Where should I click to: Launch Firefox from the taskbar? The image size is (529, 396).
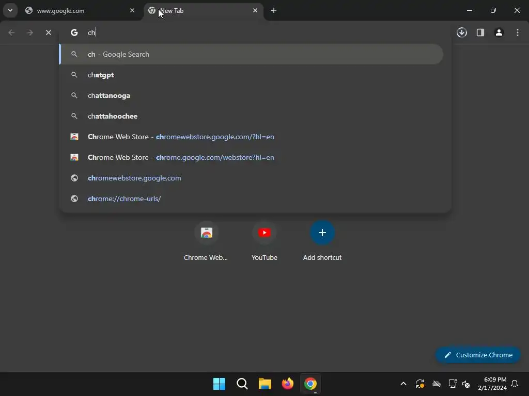click(x=287, y=384)
